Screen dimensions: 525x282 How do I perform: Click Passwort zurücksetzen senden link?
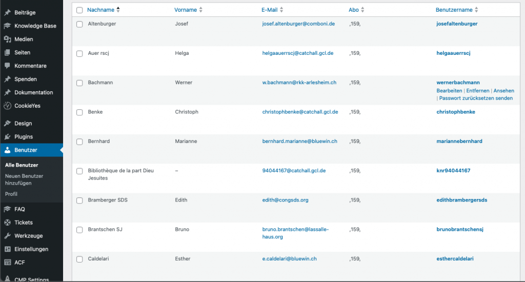(476, 98)
